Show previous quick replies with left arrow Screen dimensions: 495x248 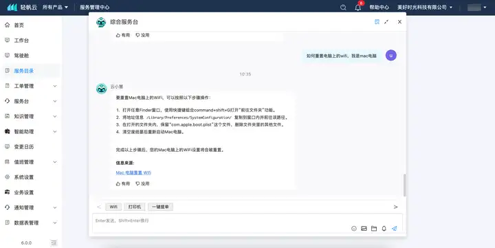coord(99,207)
